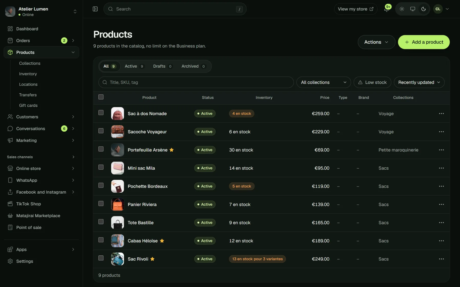Expand the Orders menu chevron
This screenshot has width=460, height=287.
[x=73, y=41]
